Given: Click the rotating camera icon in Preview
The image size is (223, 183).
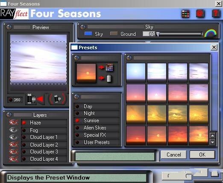Looking at the screenshot, I should (x=58, y=99).
